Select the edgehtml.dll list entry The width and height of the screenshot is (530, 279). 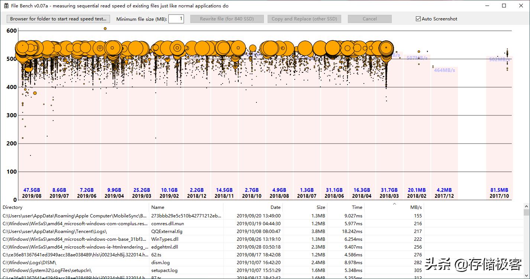pyautogui.click(x=164, y=247)
